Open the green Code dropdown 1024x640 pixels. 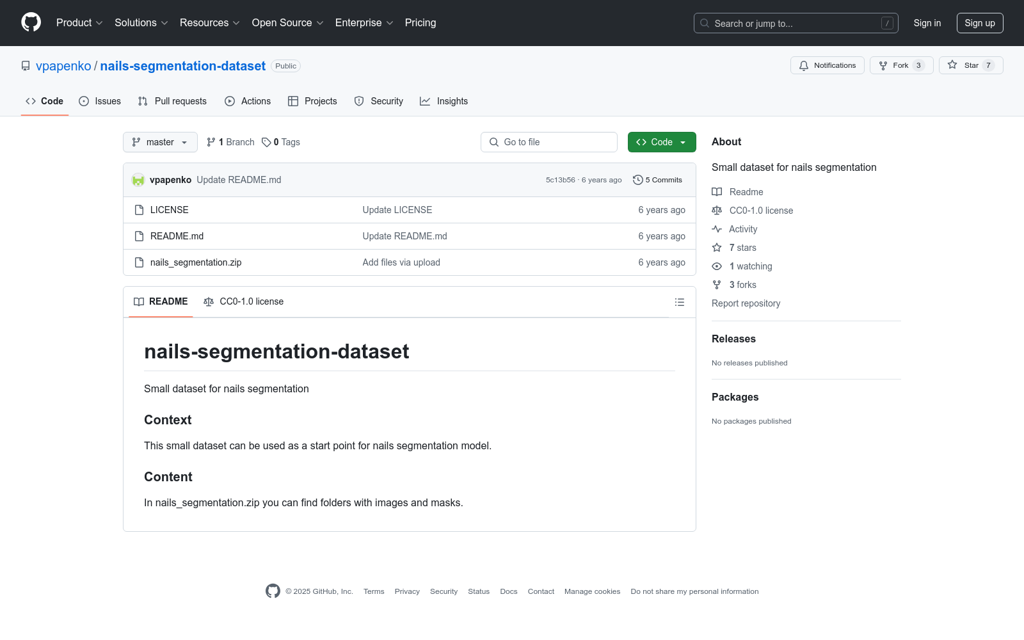662,142
